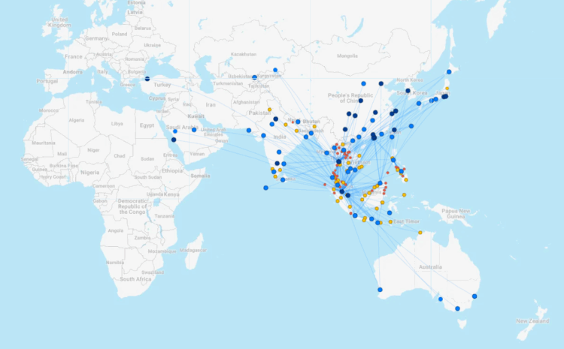
Task: Select the dark blue Bangkok hub marker
Action: coord(338,162)
